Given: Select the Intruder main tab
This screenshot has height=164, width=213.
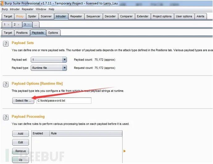Looking at the screenshot, I should click(x=61, y=16).
